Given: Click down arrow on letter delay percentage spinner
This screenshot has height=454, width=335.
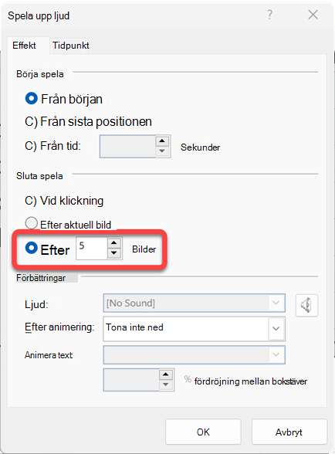Looking at the screenshot, I should pos(166,385).
